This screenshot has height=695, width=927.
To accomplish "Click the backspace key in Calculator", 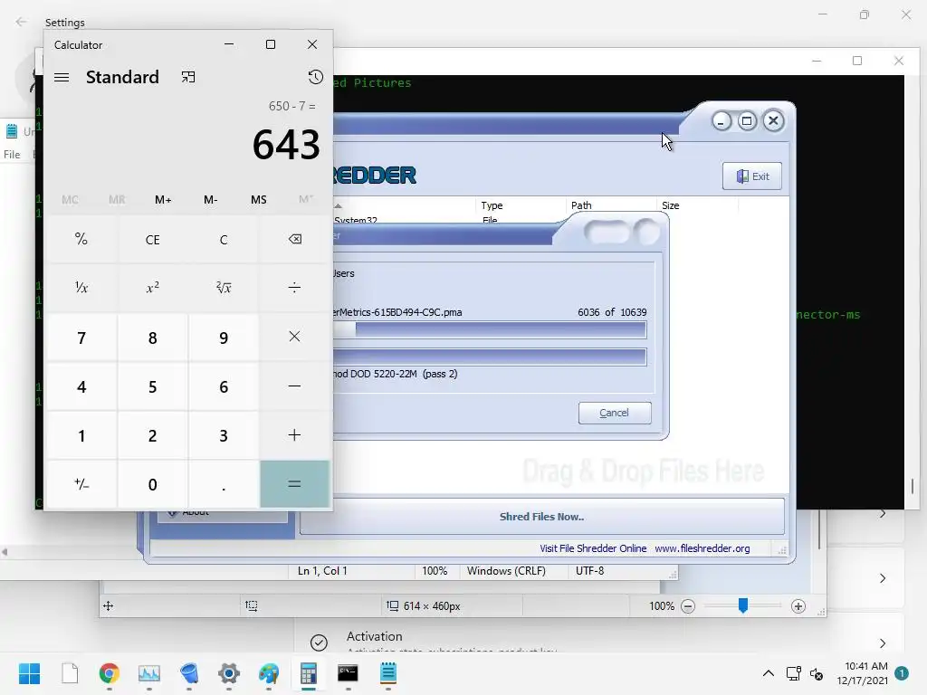I will [x=294, y=239].
